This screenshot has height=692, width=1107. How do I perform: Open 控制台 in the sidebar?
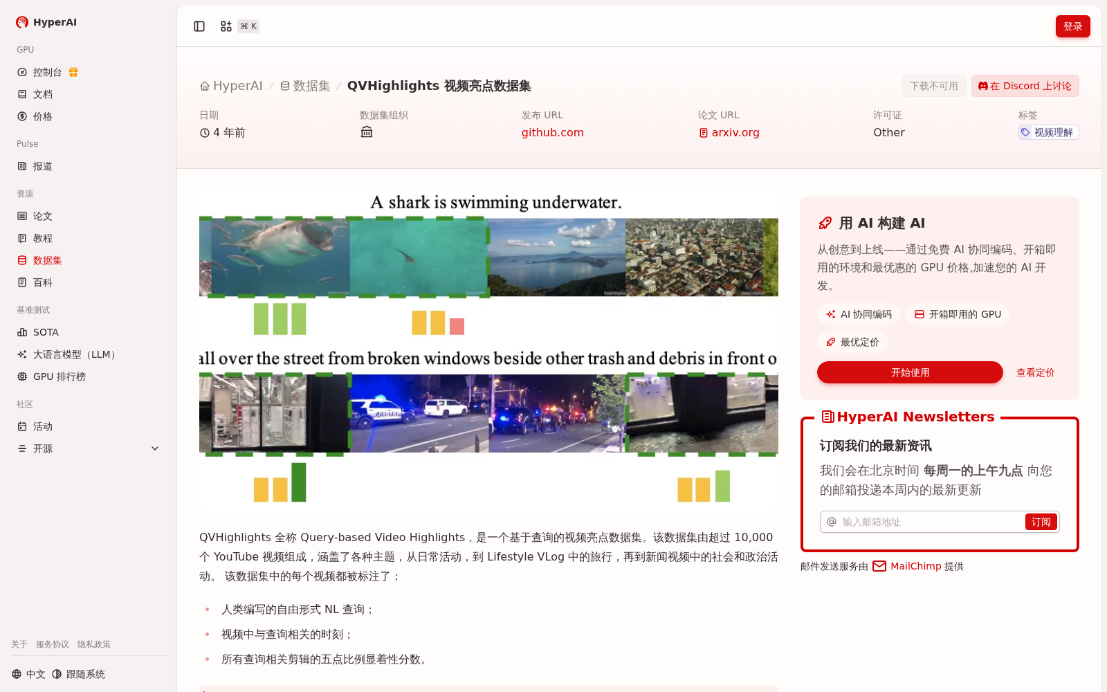(89, 72)
